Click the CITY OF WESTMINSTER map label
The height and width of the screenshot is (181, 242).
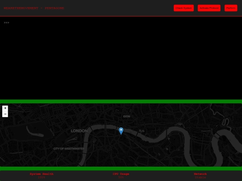[x=69, y=149]
